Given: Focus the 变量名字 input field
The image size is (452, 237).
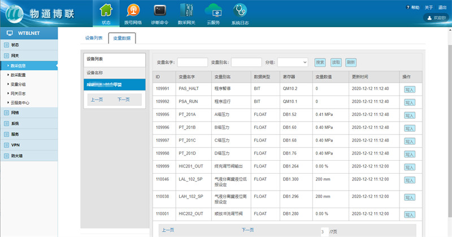Looking at the screenshot, I should (193, 62).
